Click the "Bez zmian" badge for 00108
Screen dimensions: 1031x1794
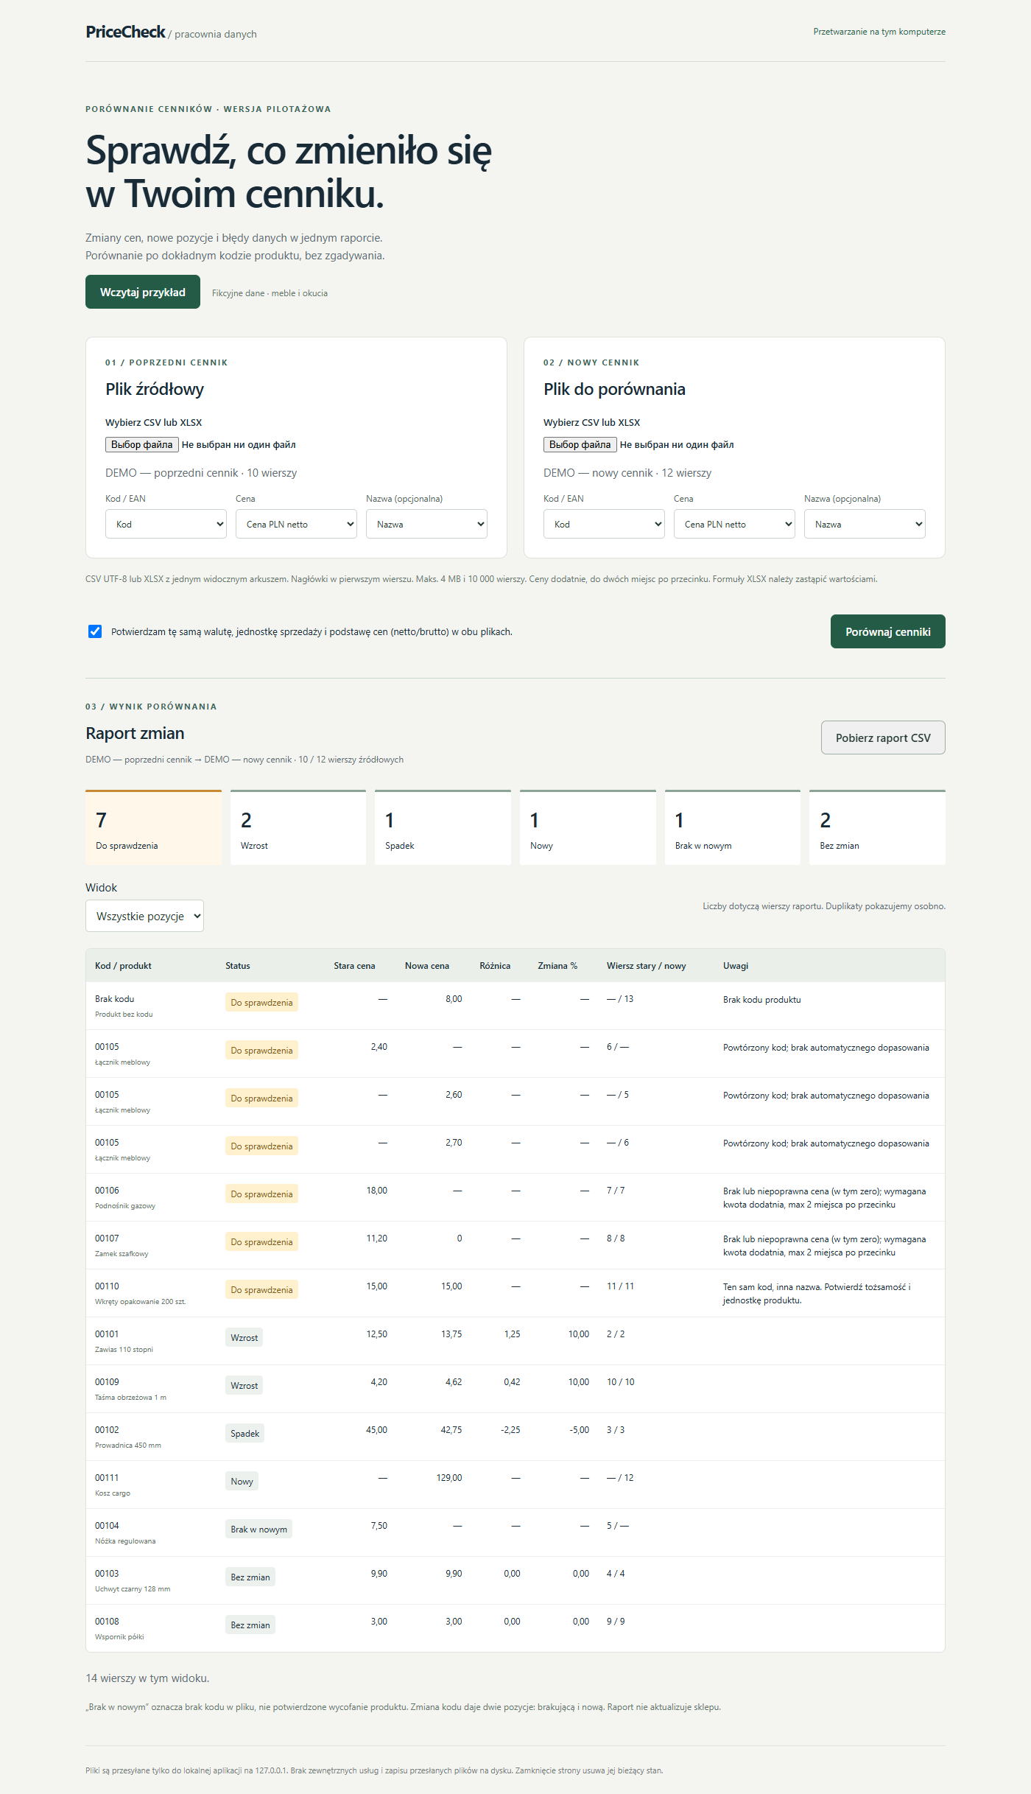(250, 1625)
